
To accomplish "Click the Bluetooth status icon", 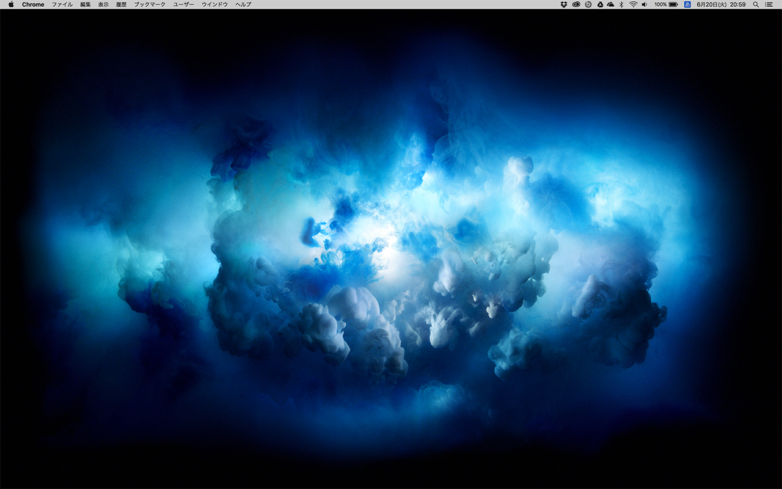I will click(x=621, y=4).
